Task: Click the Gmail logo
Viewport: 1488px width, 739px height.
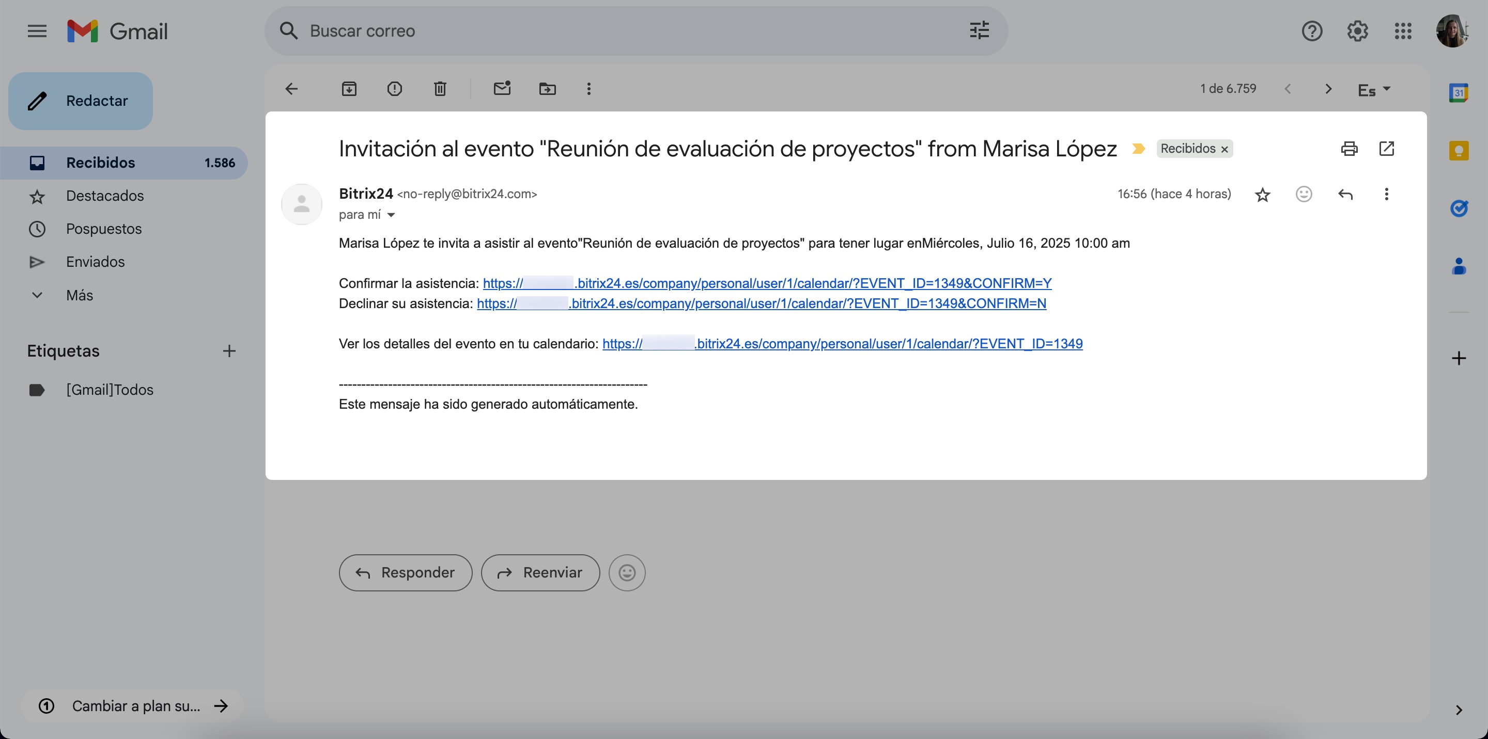Action: click(x=117, y=31)
